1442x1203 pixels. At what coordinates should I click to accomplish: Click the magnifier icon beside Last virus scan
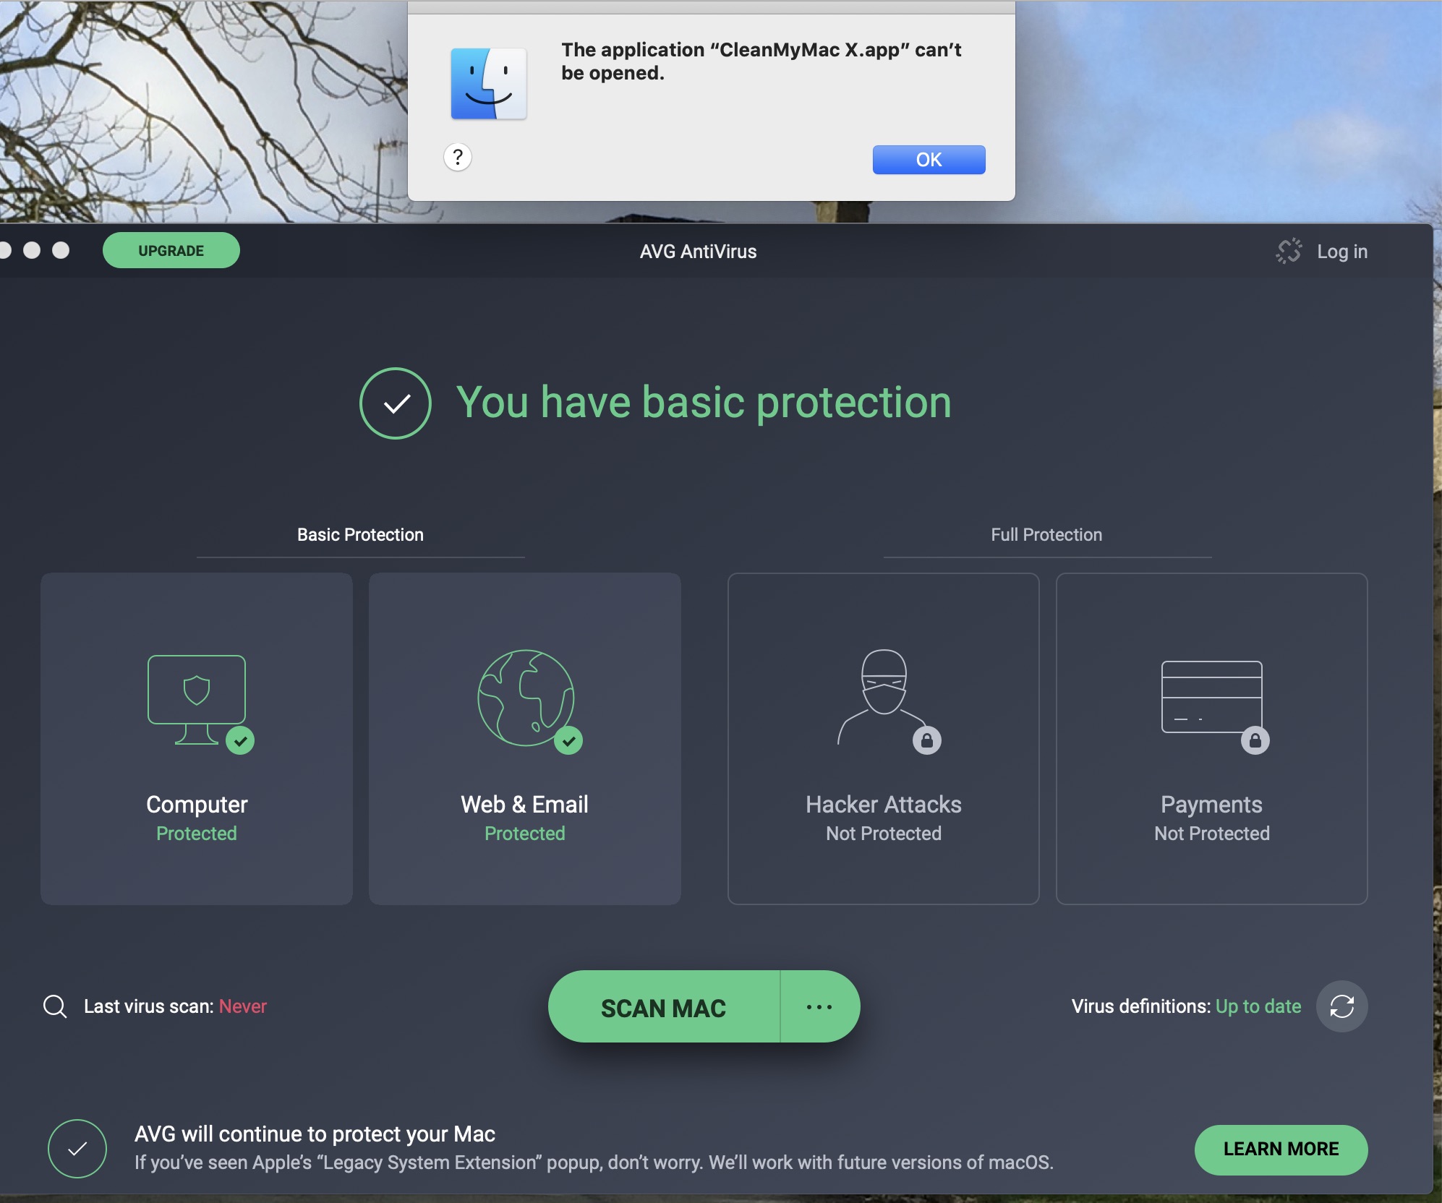click(55, 1006)
